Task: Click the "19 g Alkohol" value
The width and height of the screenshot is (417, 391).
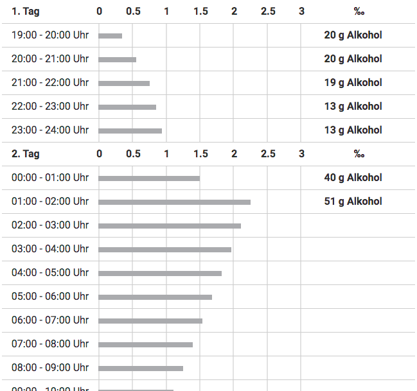Action: point(353,82)
